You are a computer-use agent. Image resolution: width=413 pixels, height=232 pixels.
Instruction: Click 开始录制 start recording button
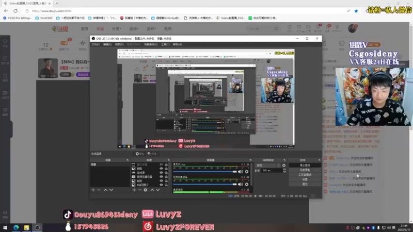coord(305,170)
